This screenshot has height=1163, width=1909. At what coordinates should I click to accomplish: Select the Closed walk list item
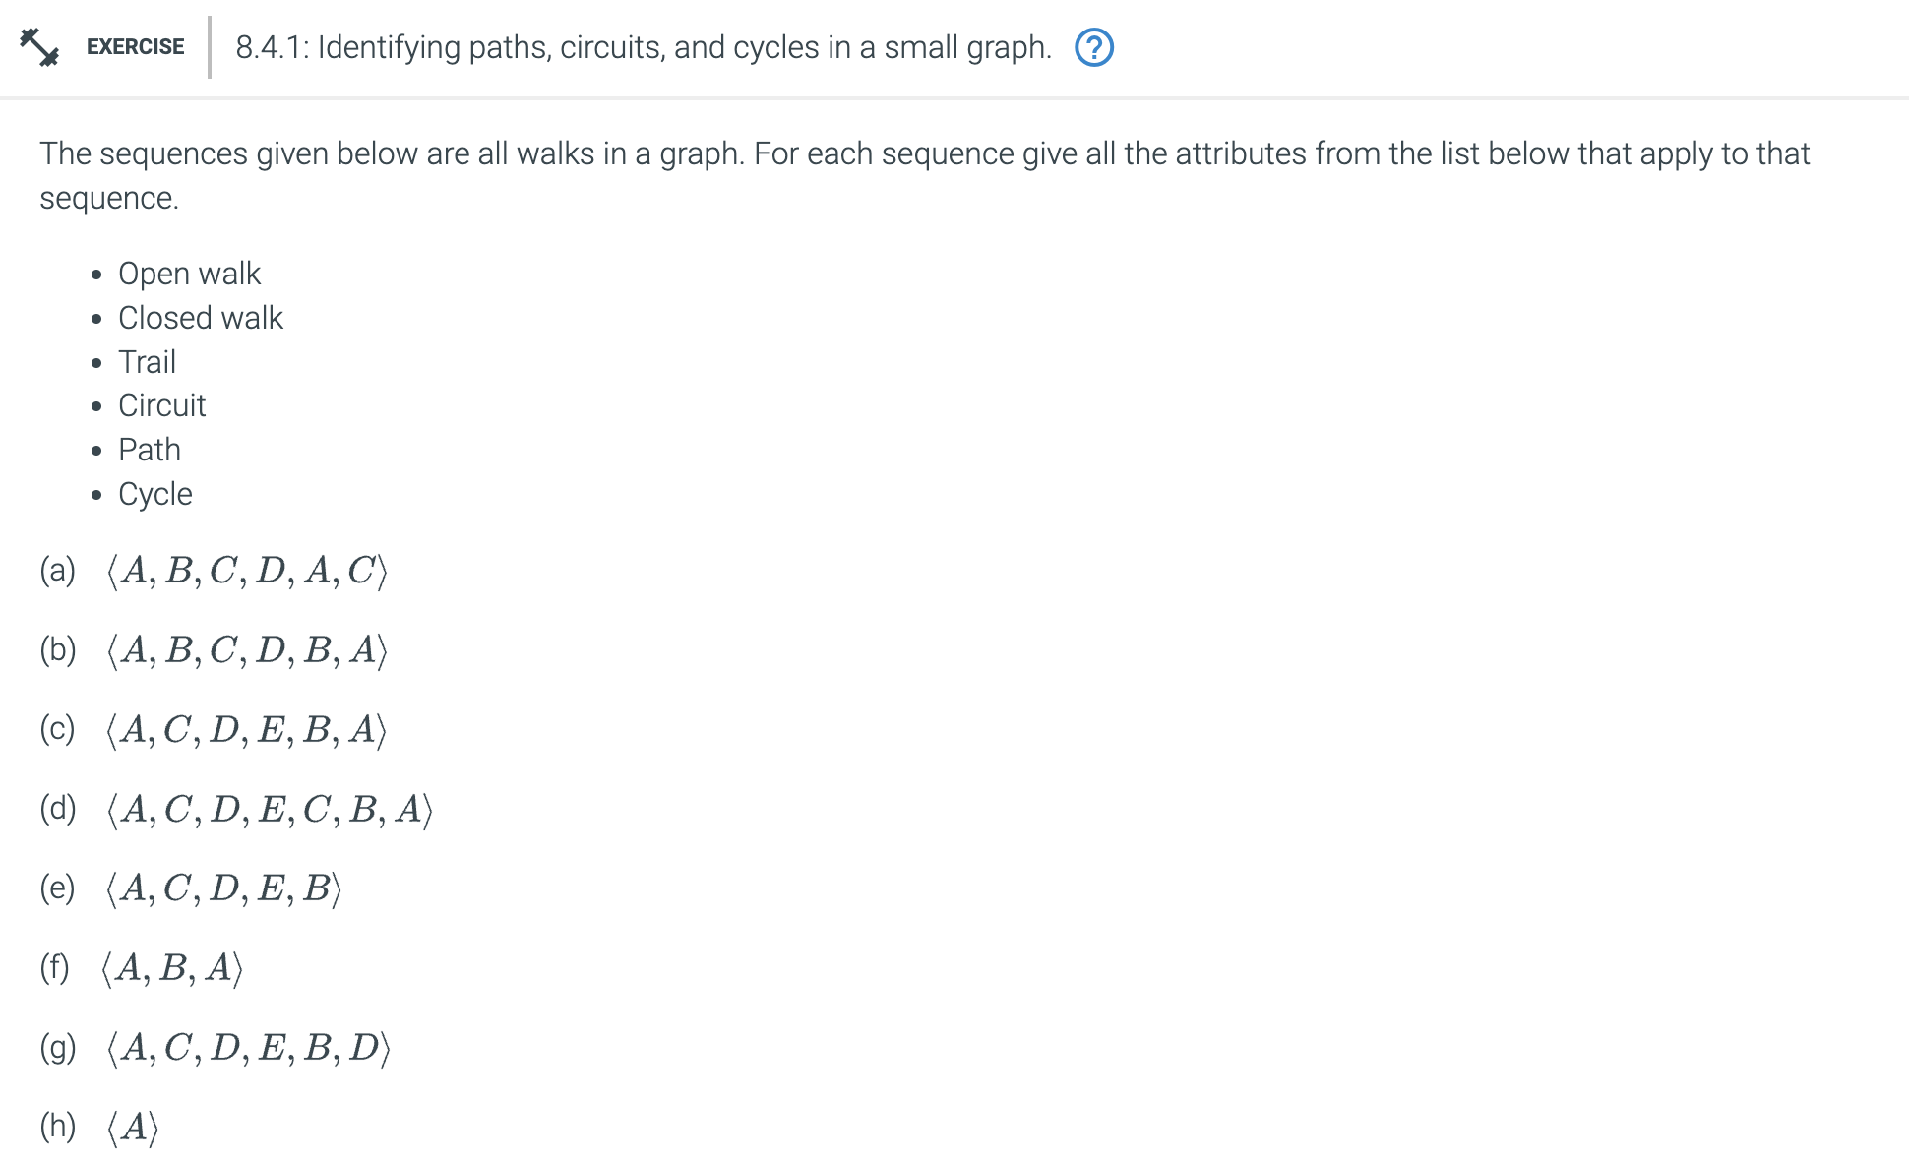point(200,318)
